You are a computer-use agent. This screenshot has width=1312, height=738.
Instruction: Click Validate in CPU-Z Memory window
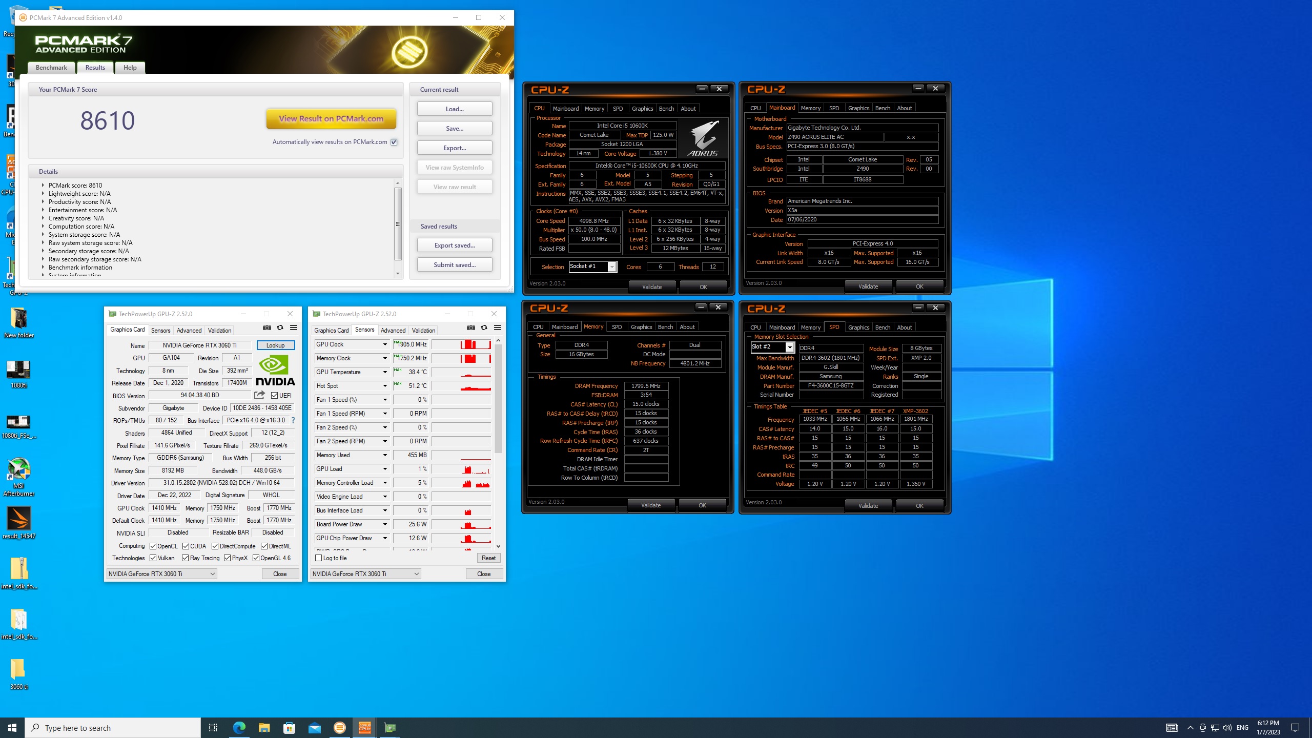pos(651,505)
